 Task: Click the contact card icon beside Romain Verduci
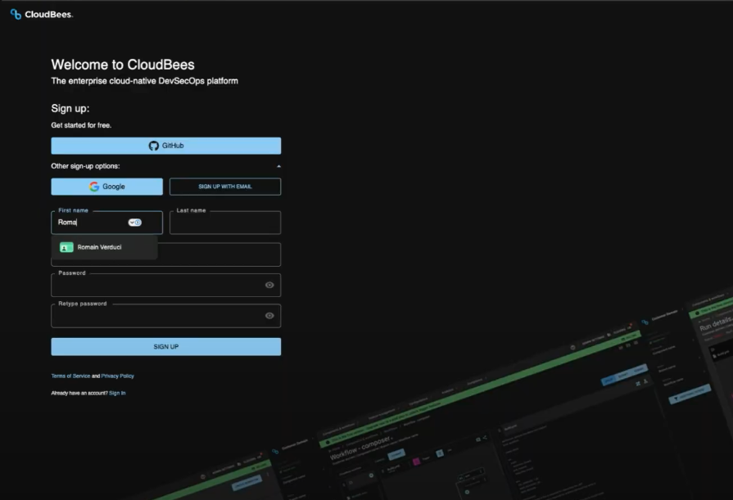(66, 245)
